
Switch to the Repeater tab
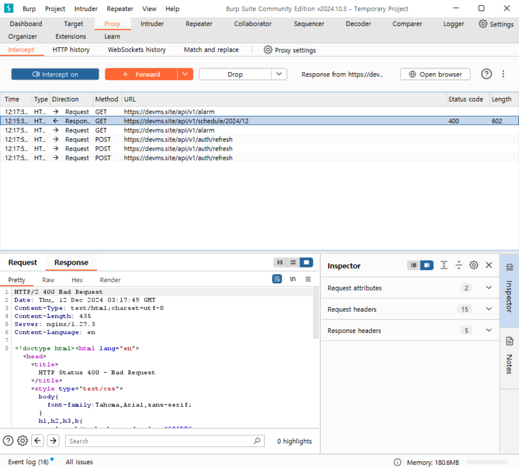(199, 24)
